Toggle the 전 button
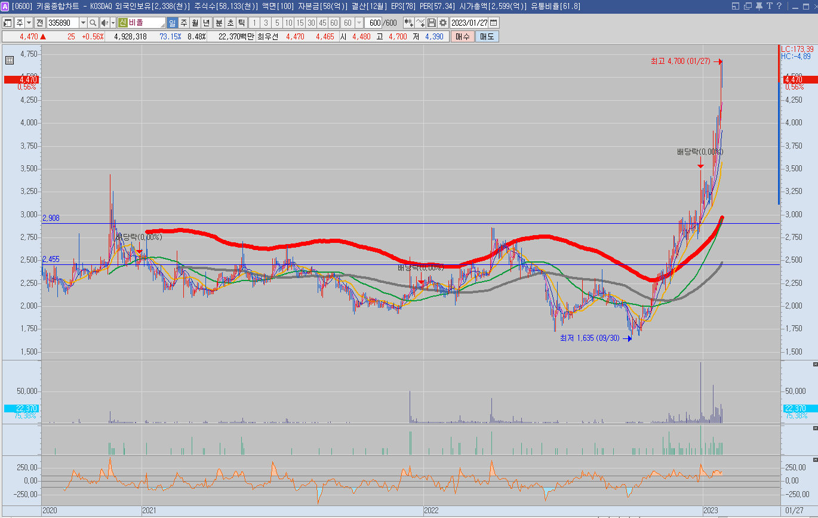The width and height of the screenshot is (818, 518). tap(39, 23)
